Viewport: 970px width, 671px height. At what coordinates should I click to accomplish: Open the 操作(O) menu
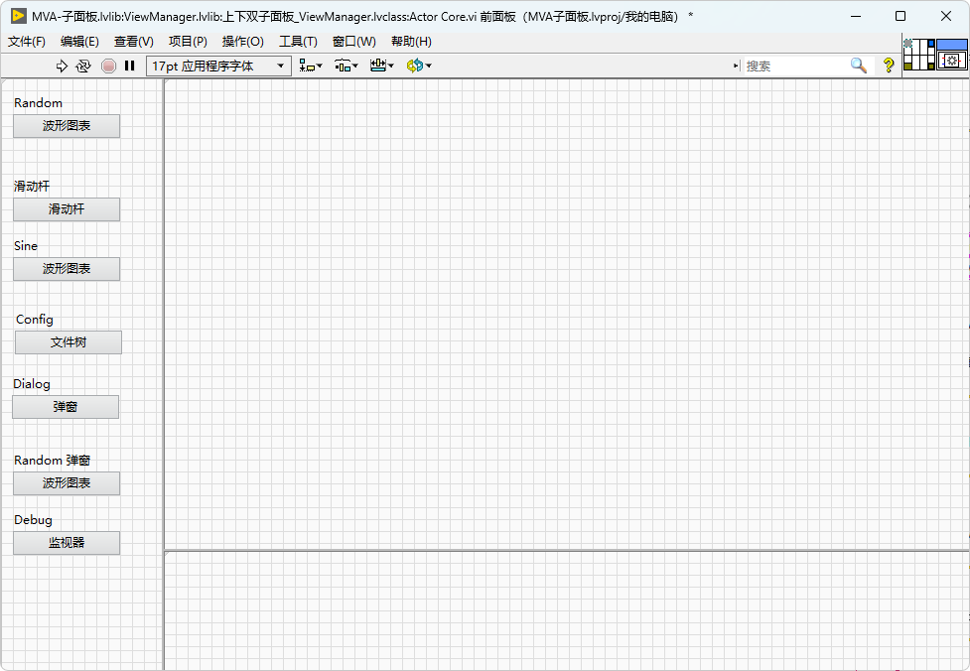point(242,42)
